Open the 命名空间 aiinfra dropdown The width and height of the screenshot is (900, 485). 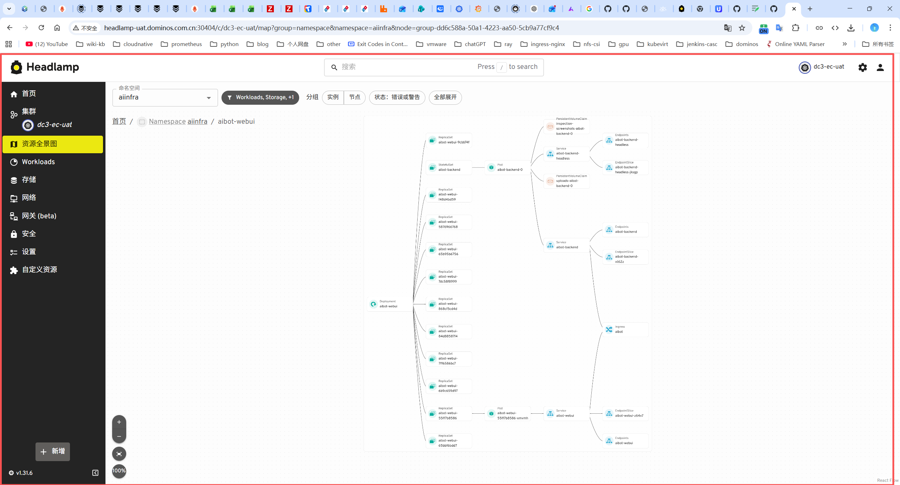(x=165, y=97)
